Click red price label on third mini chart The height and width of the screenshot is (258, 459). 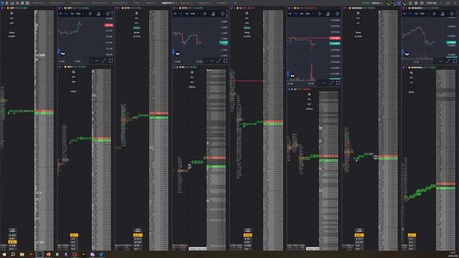pyautogui.click(x=335, y=38)
